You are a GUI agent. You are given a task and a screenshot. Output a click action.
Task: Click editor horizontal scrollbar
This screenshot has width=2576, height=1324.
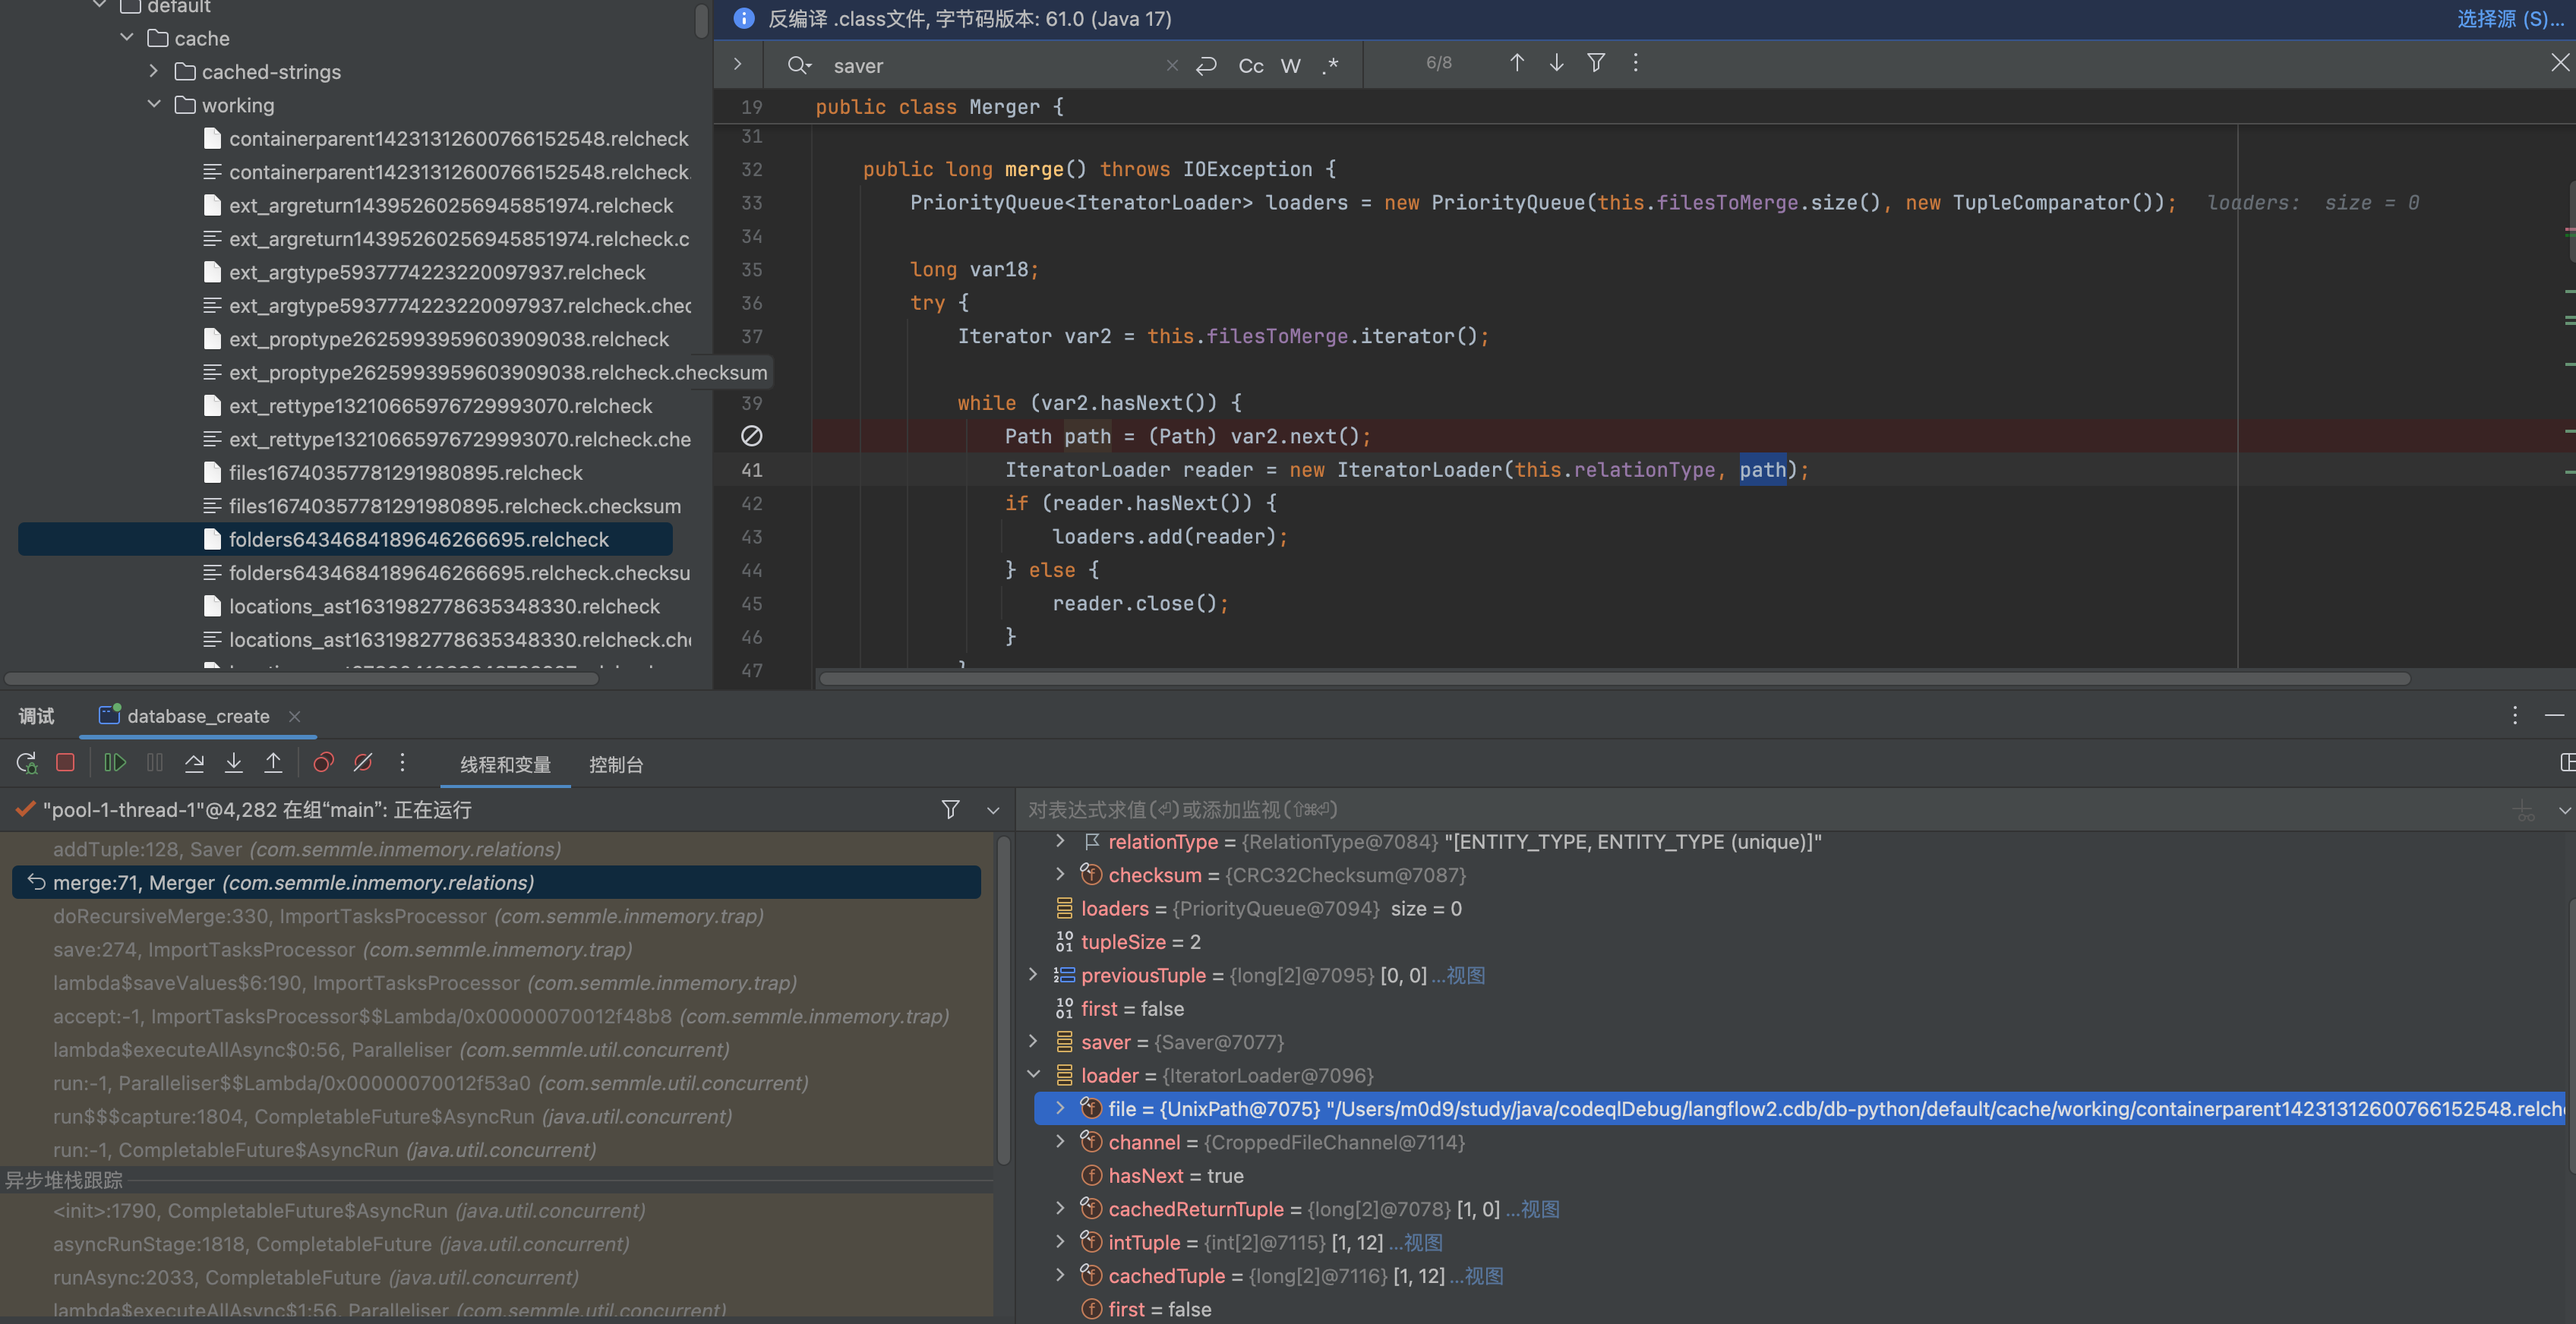click(1614, 679)
